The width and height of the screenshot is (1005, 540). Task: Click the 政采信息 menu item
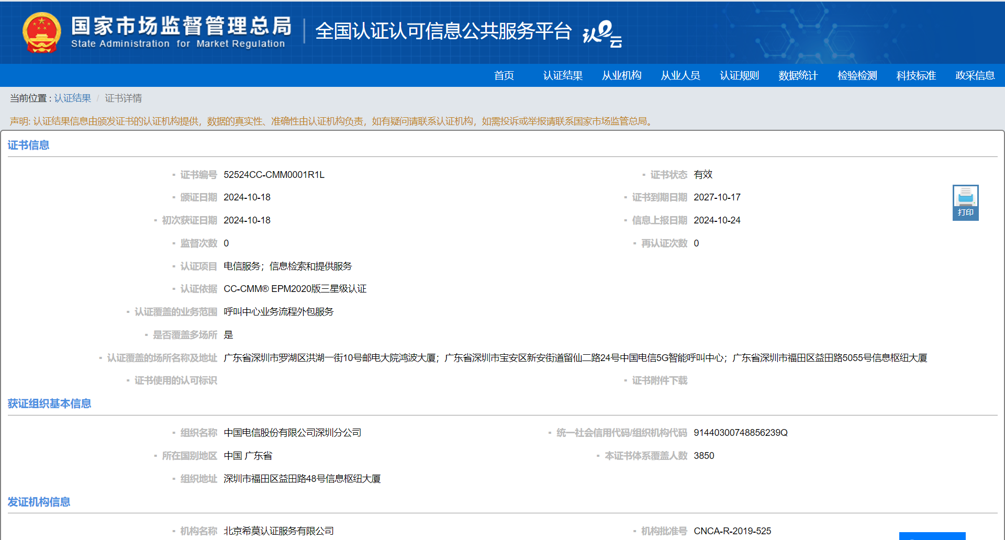tap(975, 75)
